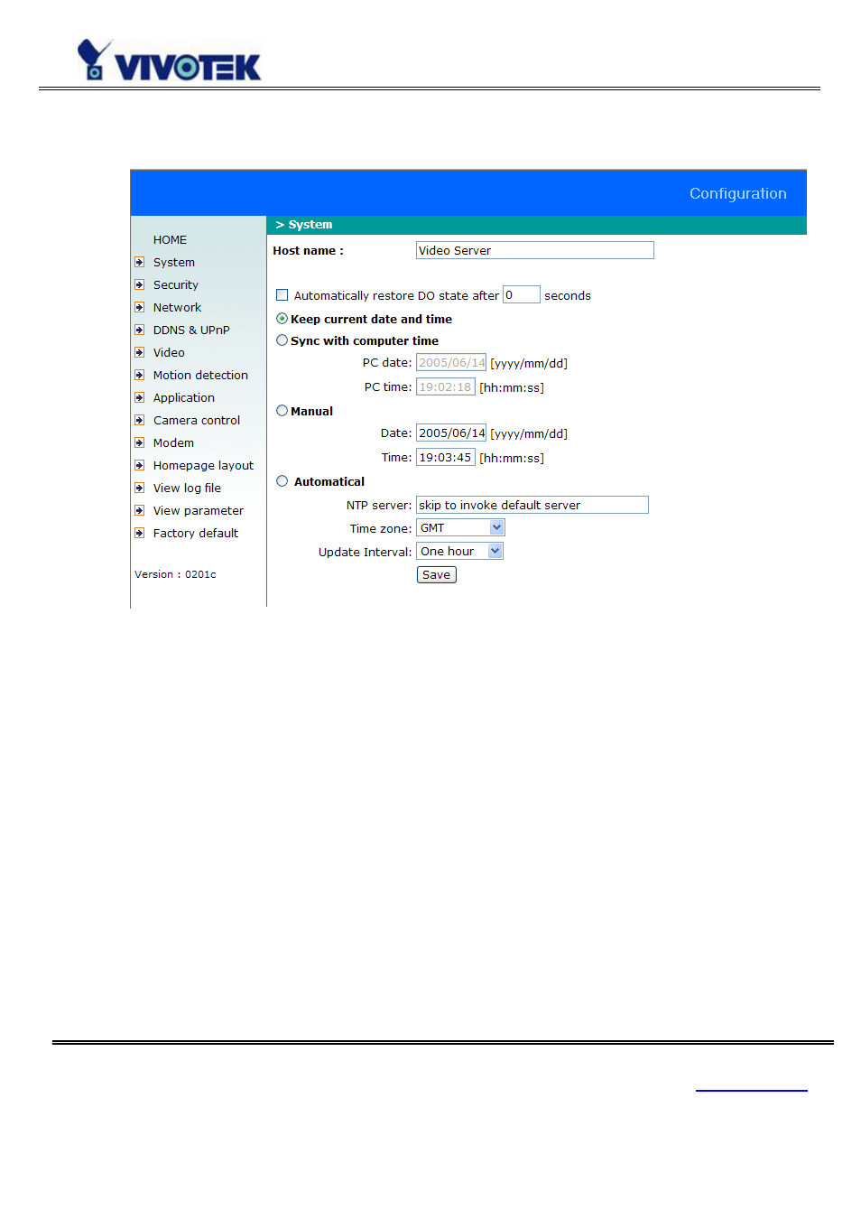The height and width of the screenshot is (1219, 861).
Task: Open the Modem settings page
Action: coord(173,443)
